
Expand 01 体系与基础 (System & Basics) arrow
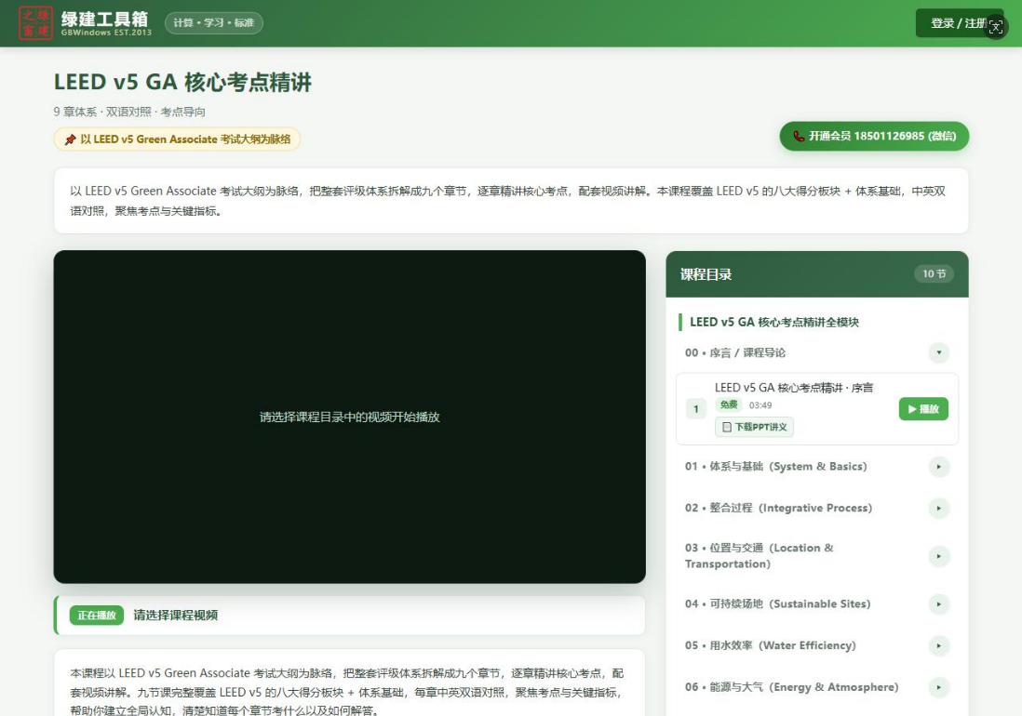(938, 467)
